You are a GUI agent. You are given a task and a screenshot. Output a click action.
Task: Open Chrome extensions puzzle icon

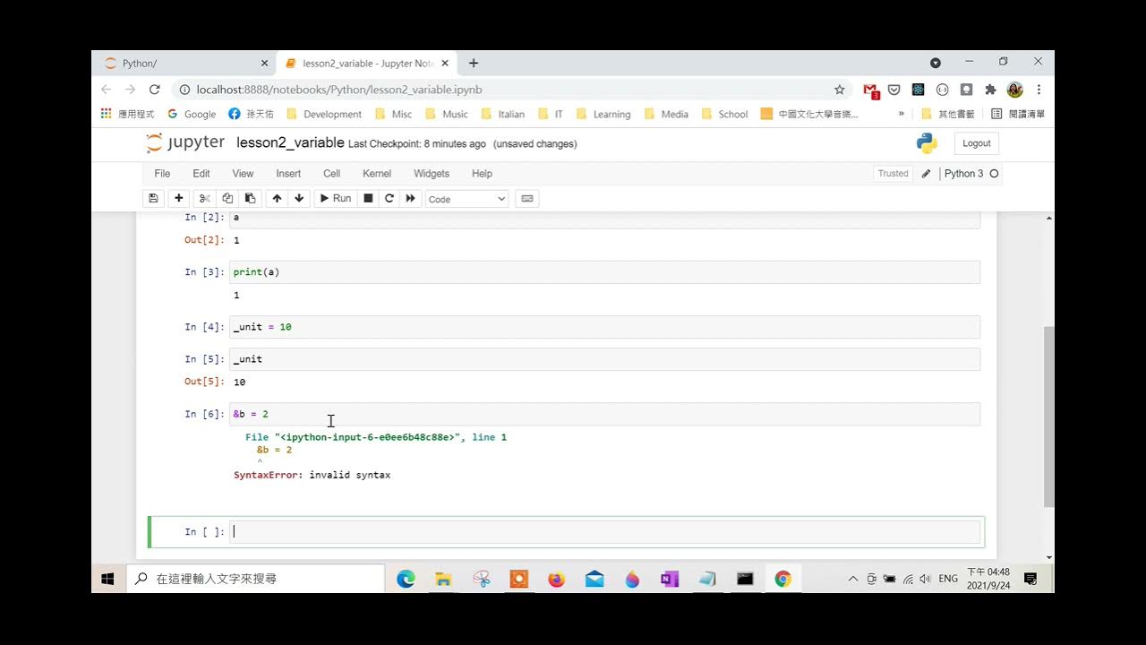[x=990, y=90]
